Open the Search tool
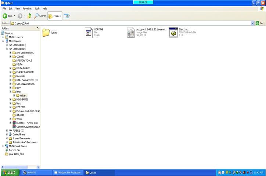 click(40, 16)
